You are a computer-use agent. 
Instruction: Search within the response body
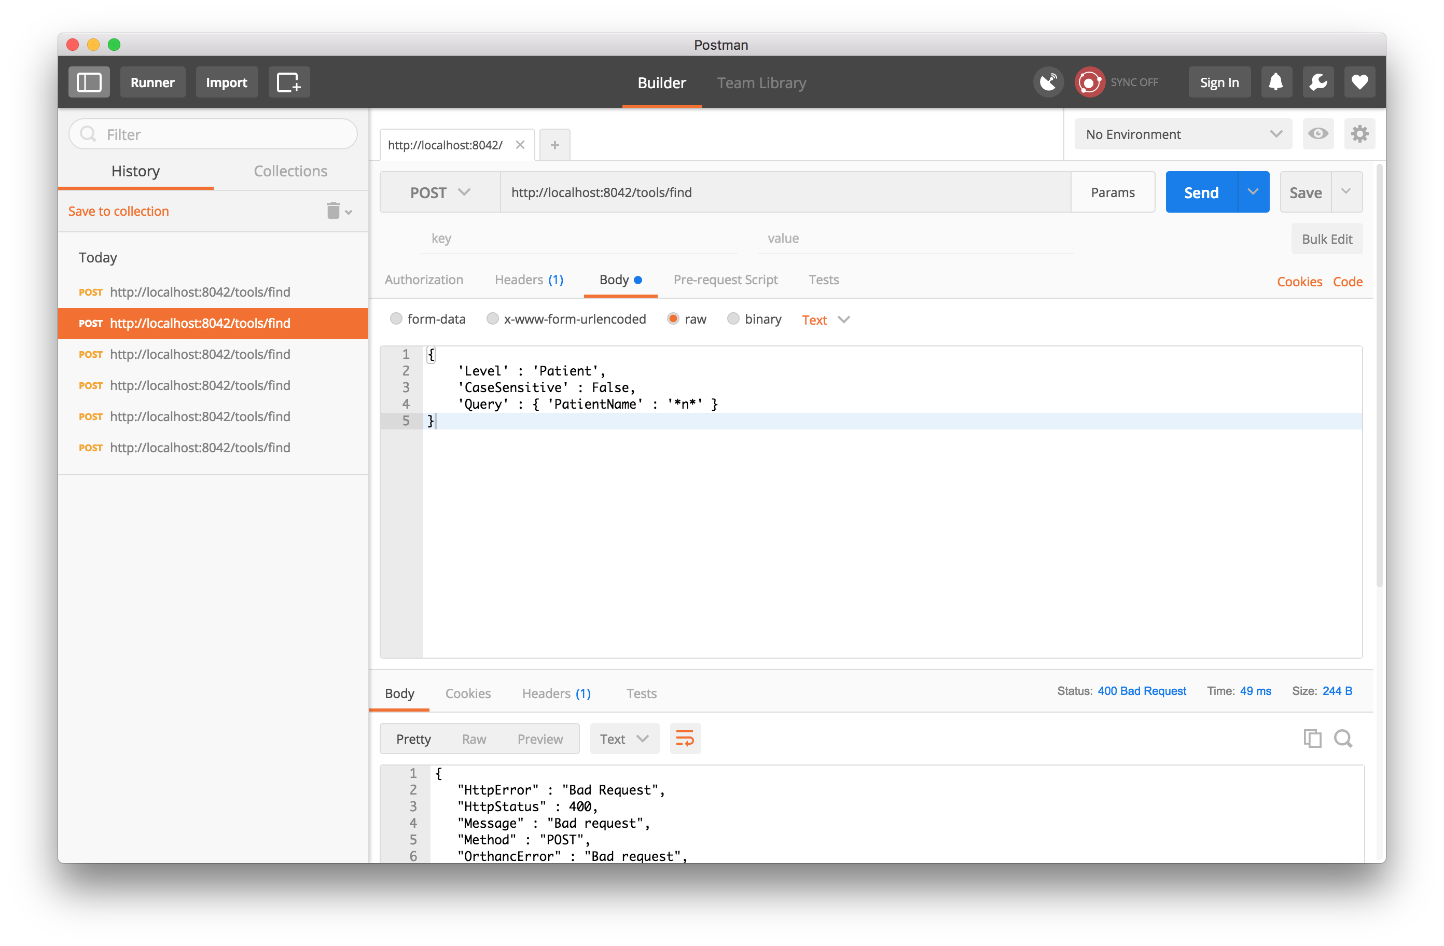[x=1343, y=739]
